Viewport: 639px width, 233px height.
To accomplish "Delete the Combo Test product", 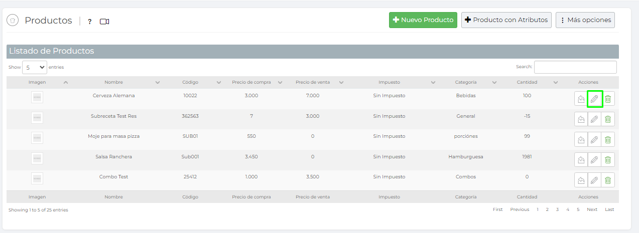I will click(x=608, y=180).
